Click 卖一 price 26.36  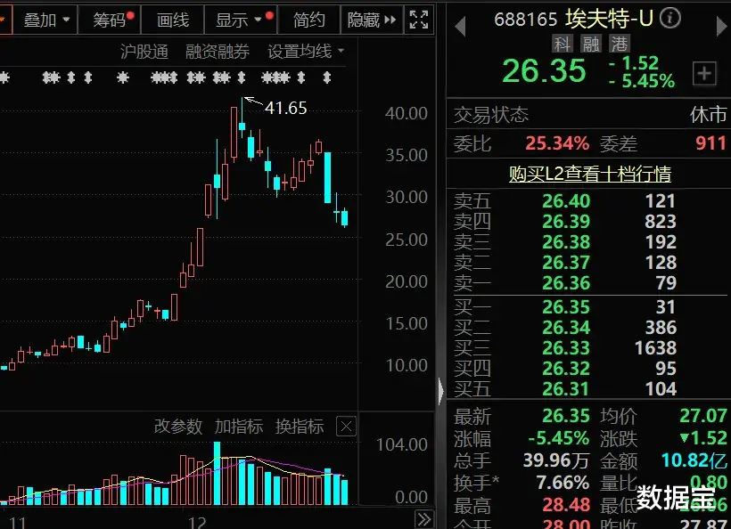coord(566,283)
